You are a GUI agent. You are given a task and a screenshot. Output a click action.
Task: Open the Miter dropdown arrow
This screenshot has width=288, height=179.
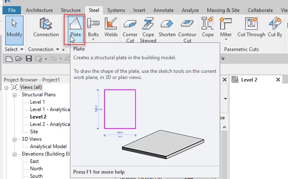click(x=226, y=41)
